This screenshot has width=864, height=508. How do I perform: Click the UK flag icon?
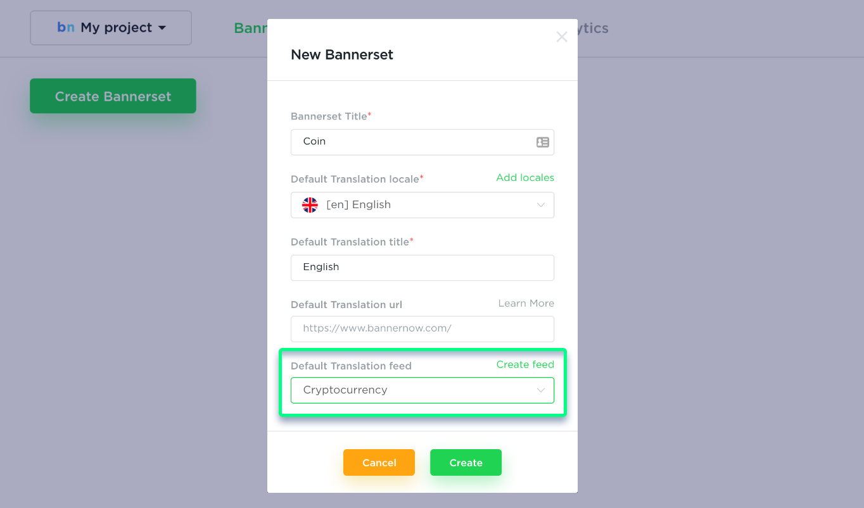(310, 205)
